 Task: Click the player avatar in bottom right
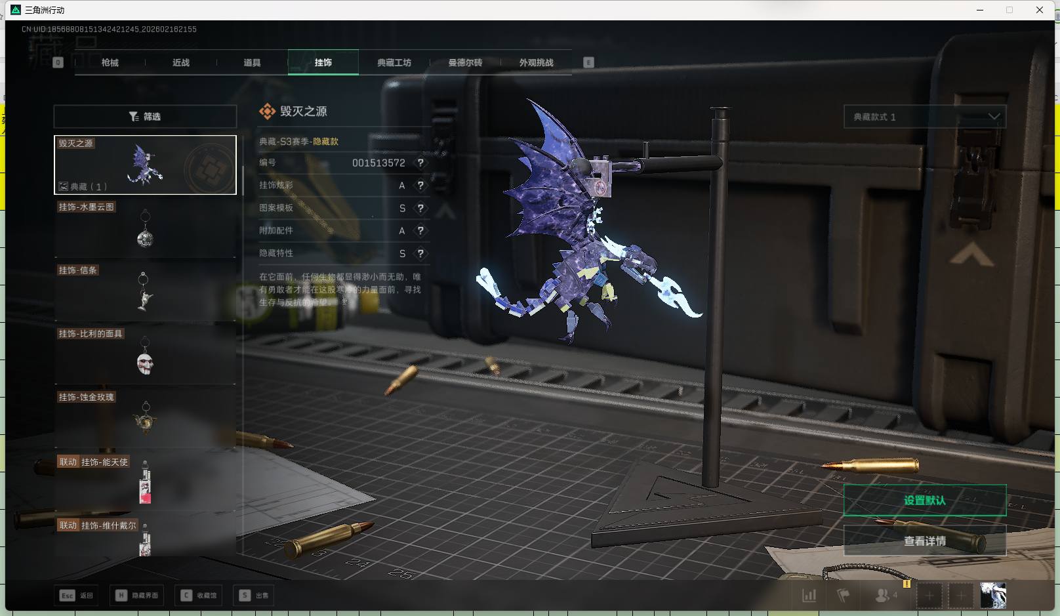coord(992,596)
